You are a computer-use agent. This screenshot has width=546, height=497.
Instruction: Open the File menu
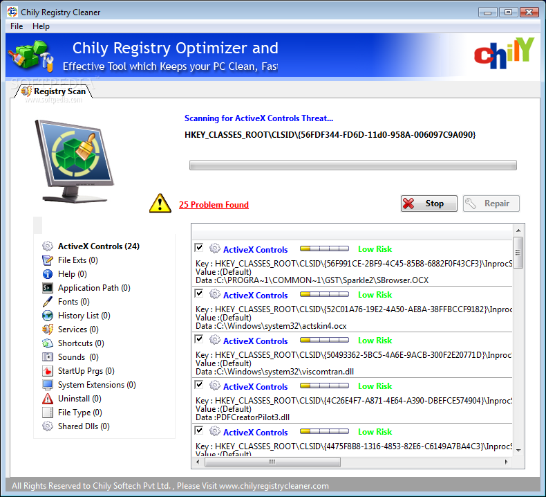pos(17,26)
